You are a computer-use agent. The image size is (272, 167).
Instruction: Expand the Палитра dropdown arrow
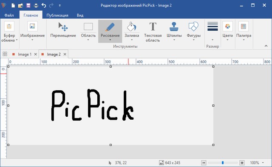click(244, 40)
